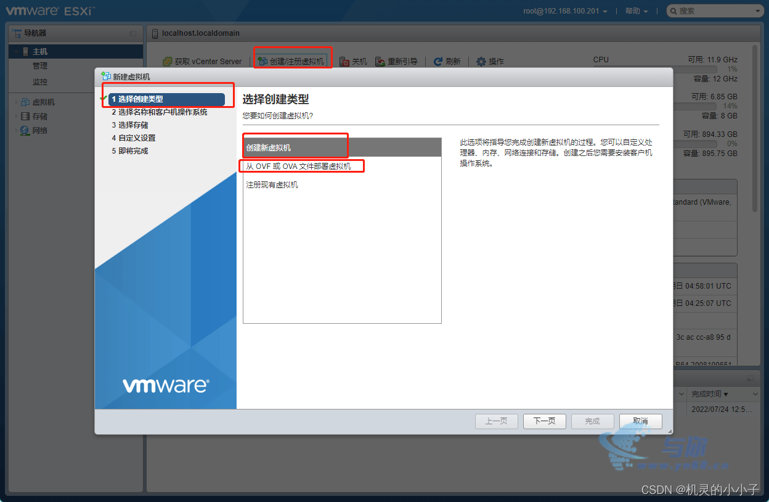Screen dimensions: 769x502
Task: Click the 重新引导 reboot icon
Action: (x=380, y=62)
